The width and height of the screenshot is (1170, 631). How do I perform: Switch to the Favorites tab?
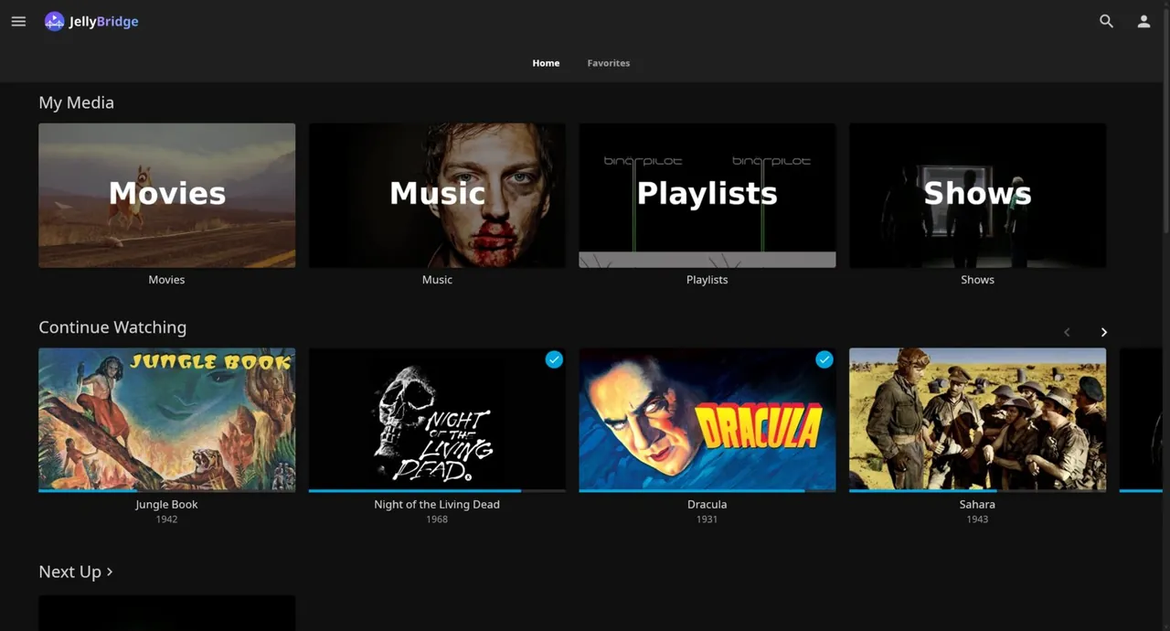tap(609, 63)
